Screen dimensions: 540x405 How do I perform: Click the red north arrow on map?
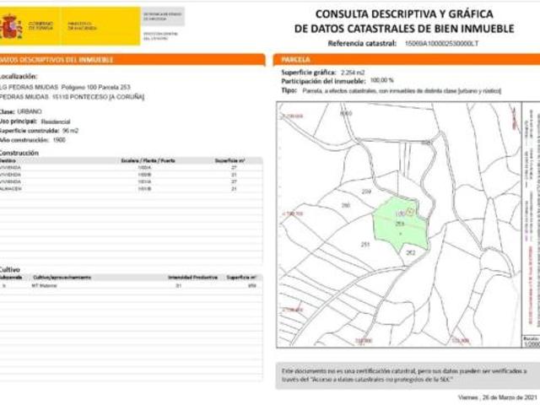516,119
